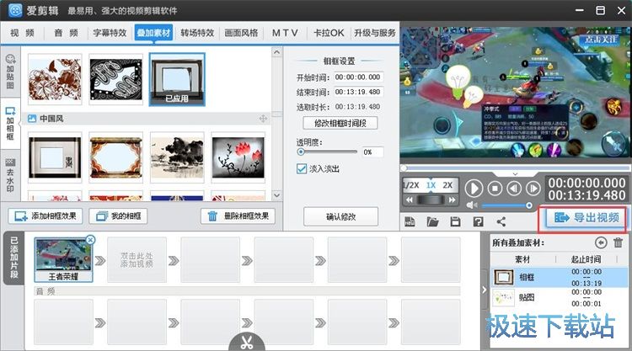Image resolution: width=632 pixels, height=351 pixels.
Task: Click the open project folder icon
Action: tap(432, 221)
